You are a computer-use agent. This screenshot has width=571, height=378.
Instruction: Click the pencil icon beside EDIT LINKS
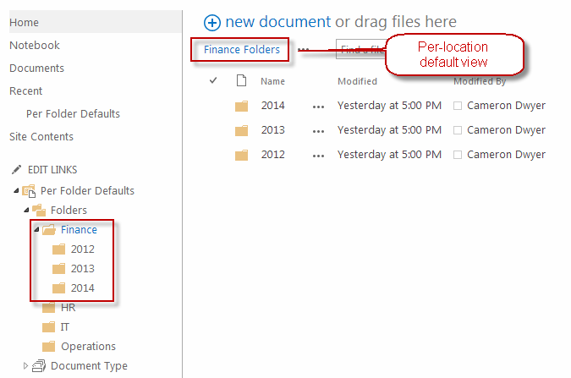pos(16,170)
